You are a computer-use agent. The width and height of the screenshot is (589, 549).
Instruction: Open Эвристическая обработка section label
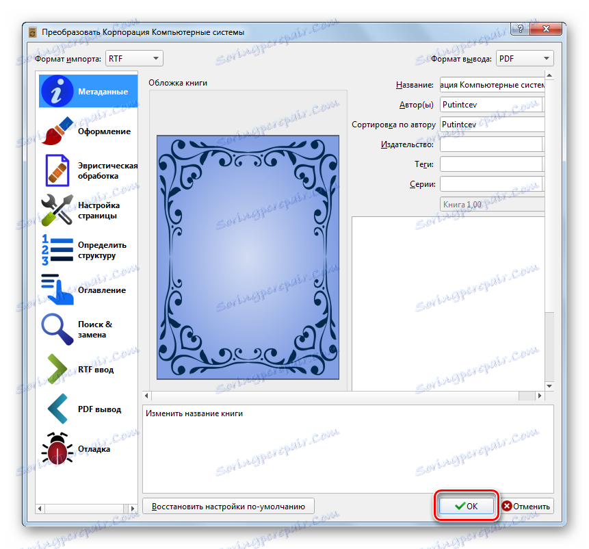[x=108, y=171]
